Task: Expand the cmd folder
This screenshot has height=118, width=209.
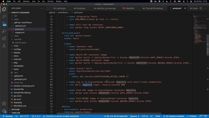Action: 16,46
